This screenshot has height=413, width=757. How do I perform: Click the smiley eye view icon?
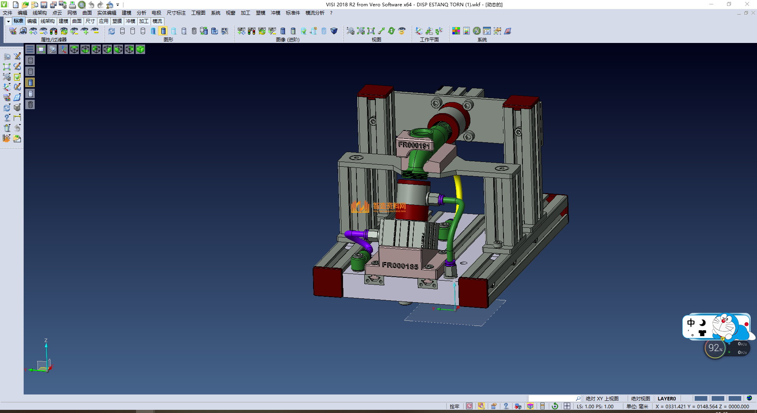tap(402, 31)
